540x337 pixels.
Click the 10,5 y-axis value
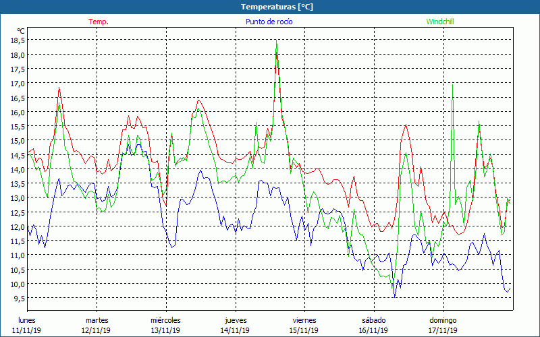pyautogui.click(x=18, y=270)
